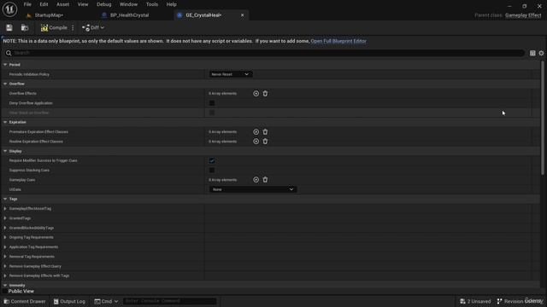Open details view settings gear

click(541, 53)
